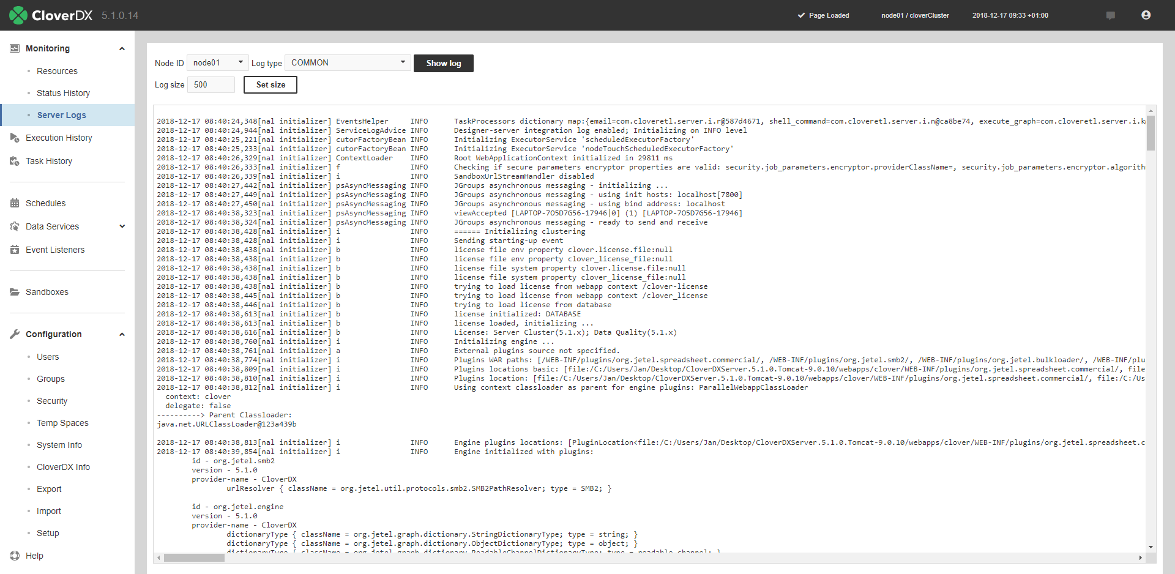1175x574 pixels.
Task: Click log line 'Initializing engine ...'
Action: tap(504, 341)
